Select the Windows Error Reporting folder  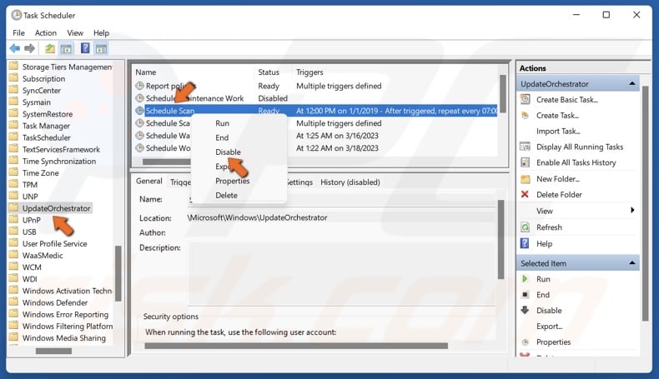pyautogui.click(x=65, y=314)
